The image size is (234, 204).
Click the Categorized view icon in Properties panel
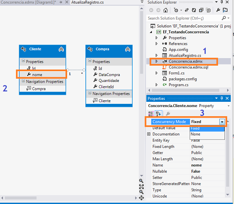[x=151, y=114]
